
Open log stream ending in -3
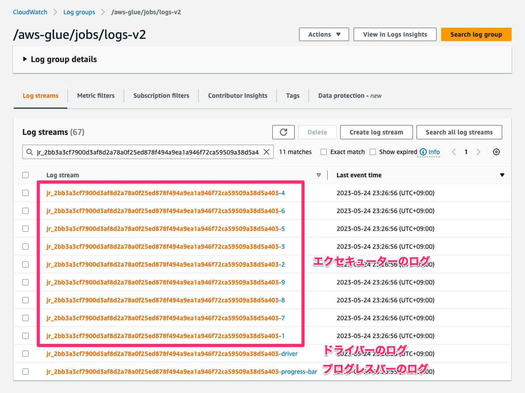[165, 247]
